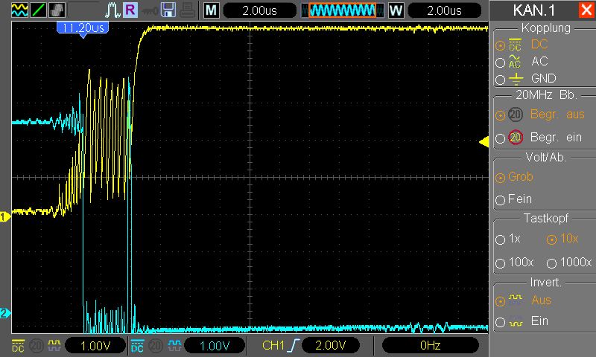This screenshot has height=357, width=596.
Task: Click the 0Hz frequency readout
Action: [x=431, y=345]
